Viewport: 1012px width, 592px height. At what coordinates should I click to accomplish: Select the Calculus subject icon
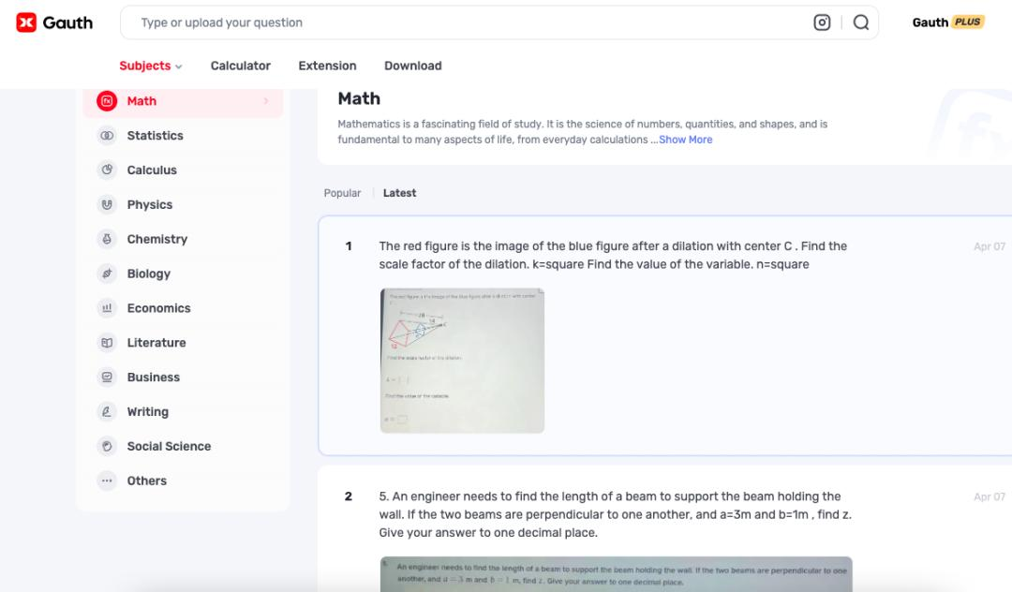107,170
